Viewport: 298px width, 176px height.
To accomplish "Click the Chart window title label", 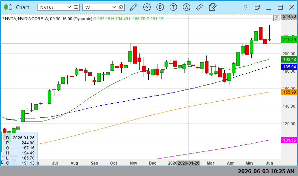I will (22, 7).
